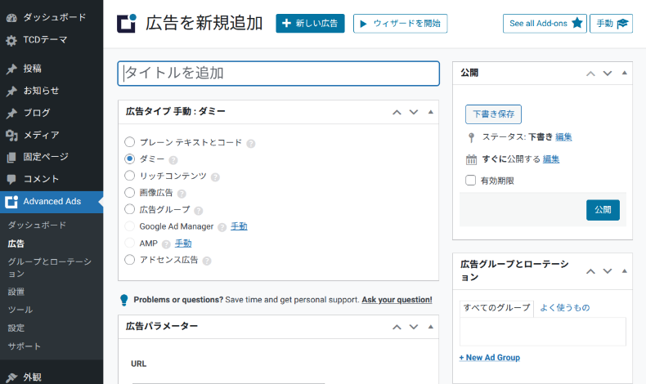Open the コメント speech bubble icon

pyautogui.click(x=11, y=179)
